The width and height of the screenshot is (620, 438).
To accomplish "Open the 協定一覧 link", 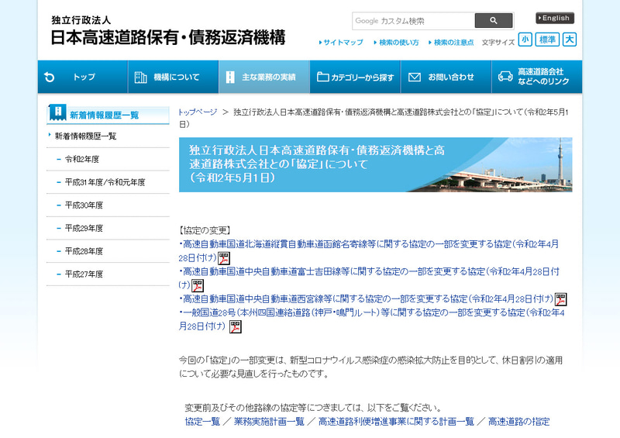I will click(x=202, y=422).
